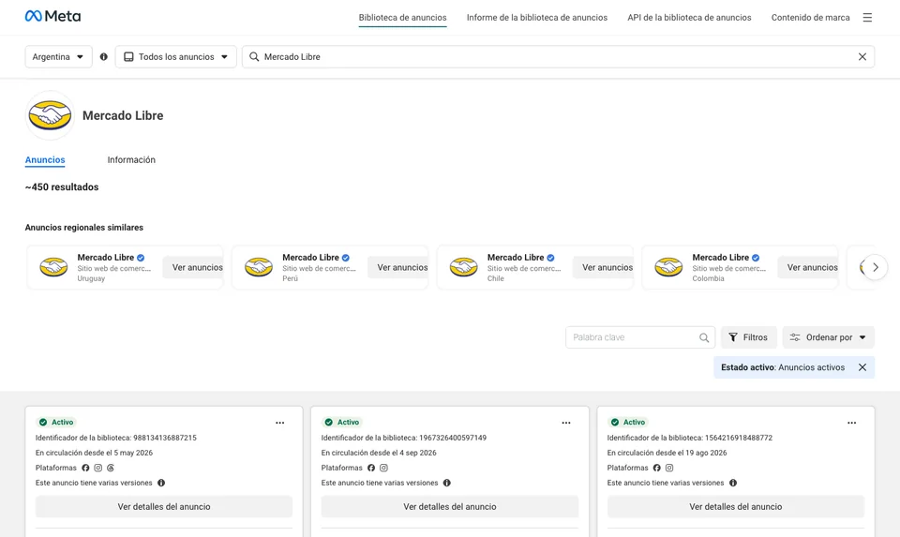Click Instagram icon on 19 ago 2026 ad

click(x=669, y=468)
